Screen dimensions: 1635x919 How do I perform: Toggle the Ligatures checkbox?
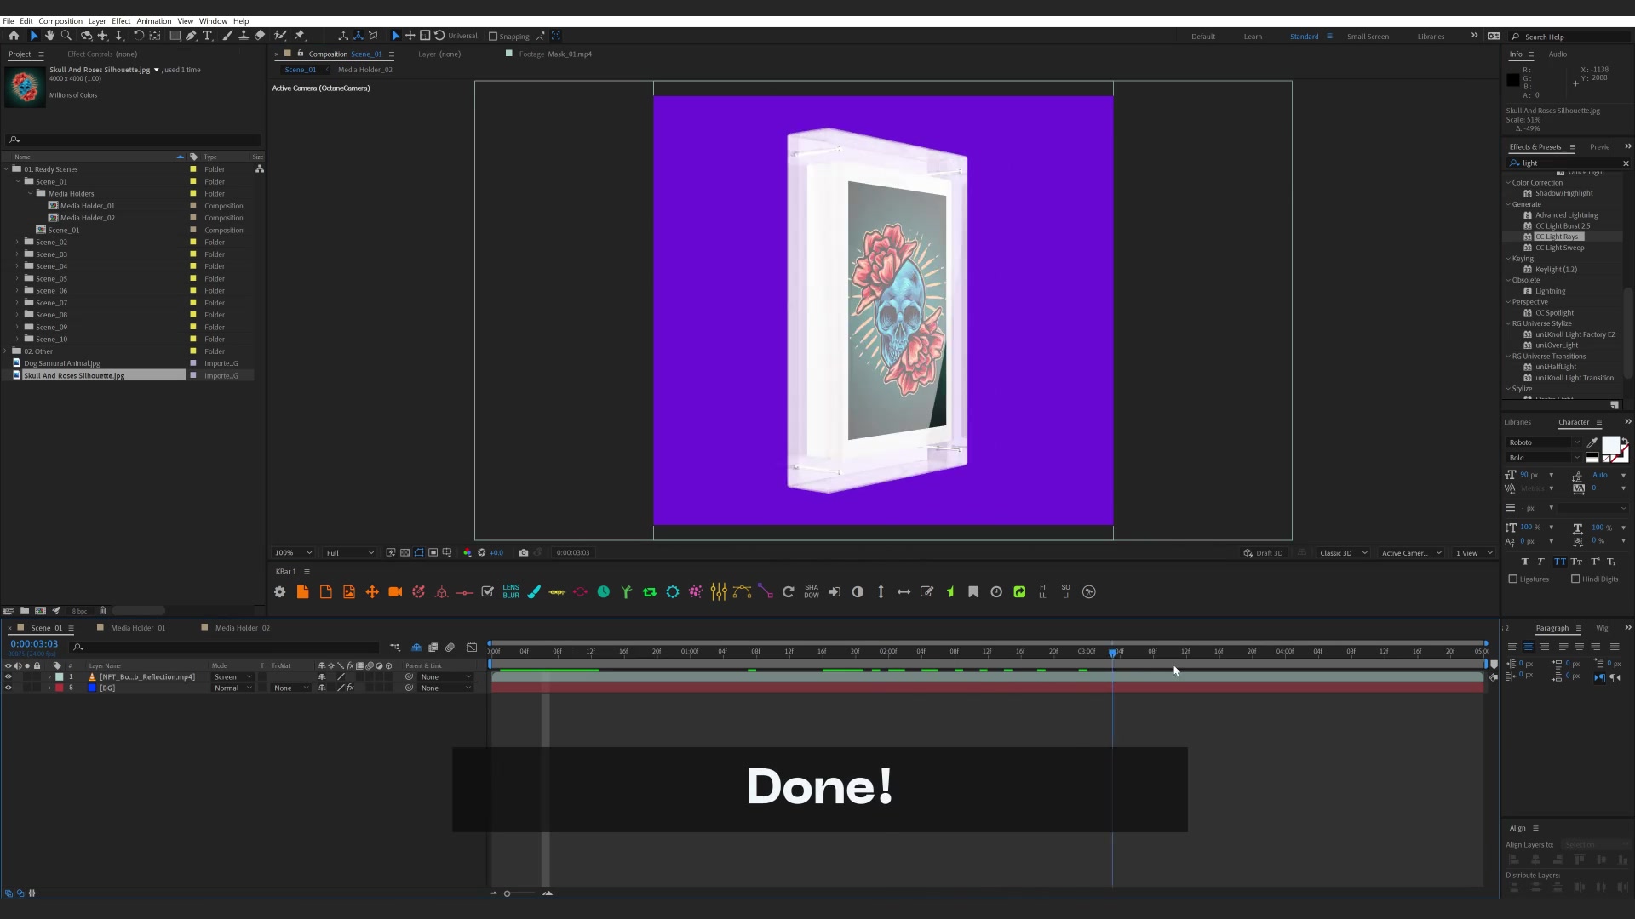1513,579
